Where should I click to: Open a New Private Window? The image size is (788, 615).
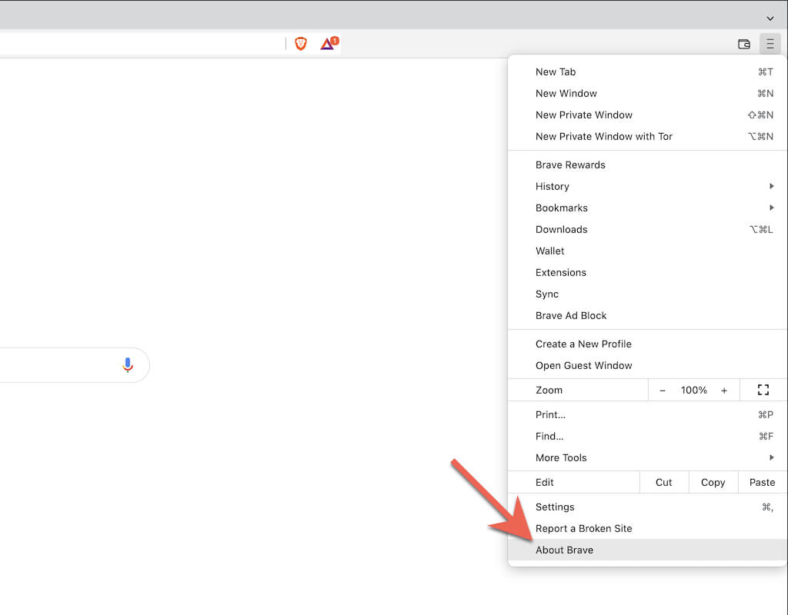[x=647, y=115]
